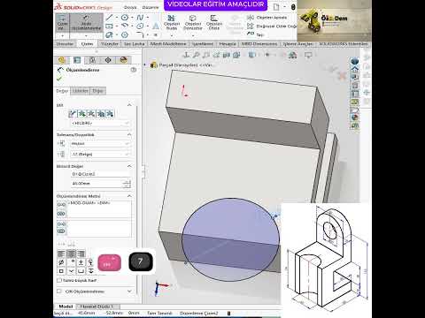Select the Circle sketch tool
Image resolution: width=425 pixels, height=318 pixels.
(x=125, y=18)
